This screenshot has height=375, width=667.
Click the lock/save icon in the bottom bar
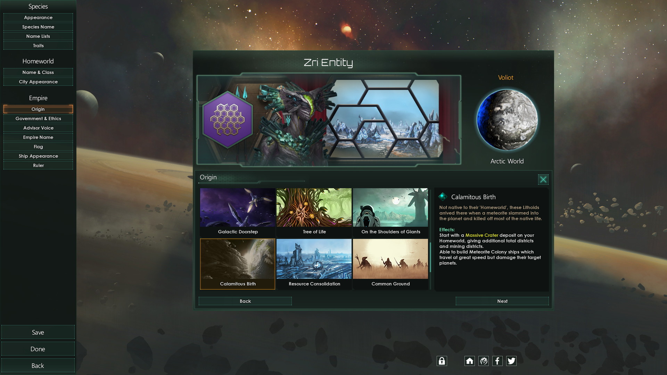tap(442, 361)
